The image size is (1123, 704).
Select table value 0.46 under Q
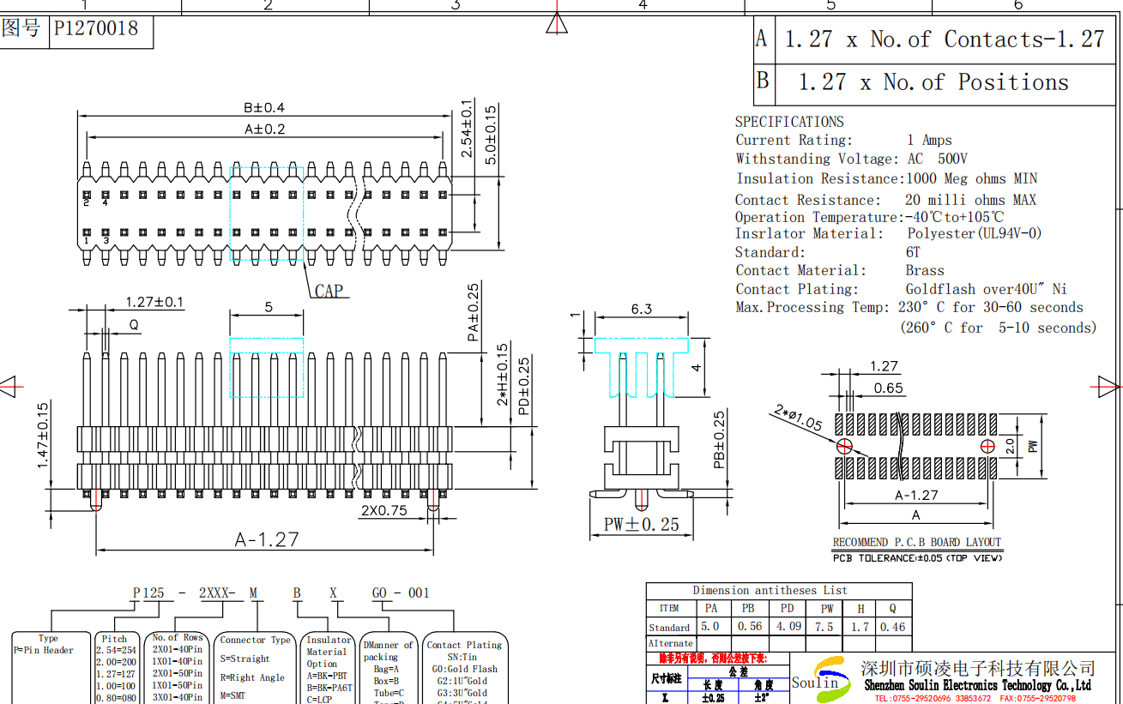[x=892, y=627]
